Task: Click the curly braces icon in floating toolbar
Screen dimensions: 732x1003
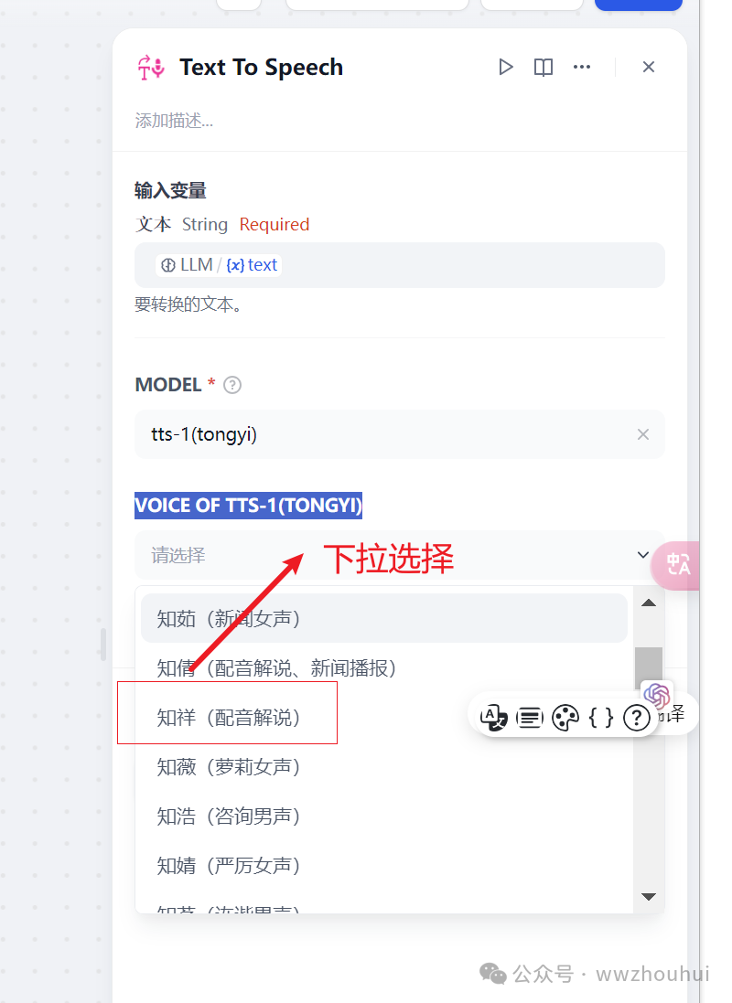Action: pos(601,718)
